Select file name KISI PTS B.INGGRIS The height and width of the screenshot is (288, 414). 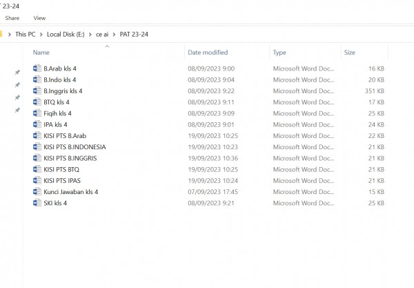tap(70, 159)
